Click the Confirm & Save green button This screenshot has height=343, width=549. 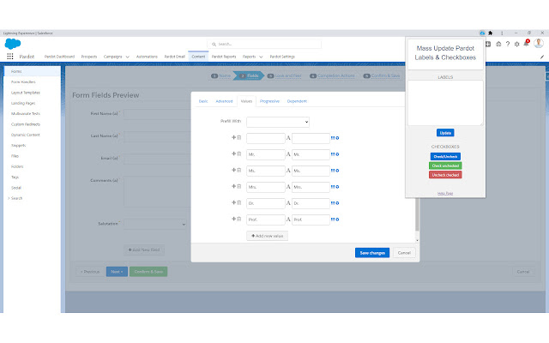148,272
